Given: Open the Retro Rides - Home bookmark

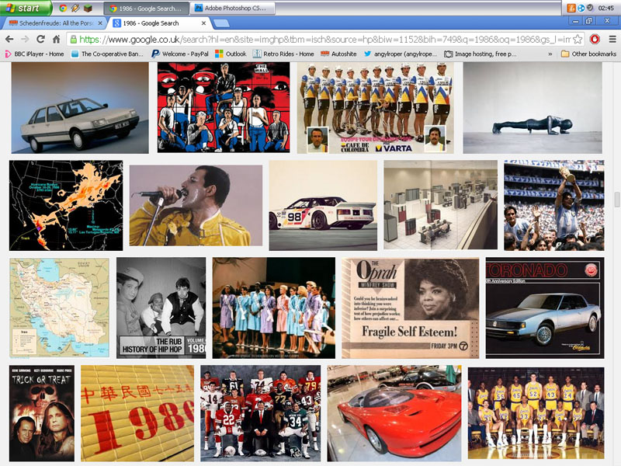Looking at the screenshot, I should pos(283,54).
